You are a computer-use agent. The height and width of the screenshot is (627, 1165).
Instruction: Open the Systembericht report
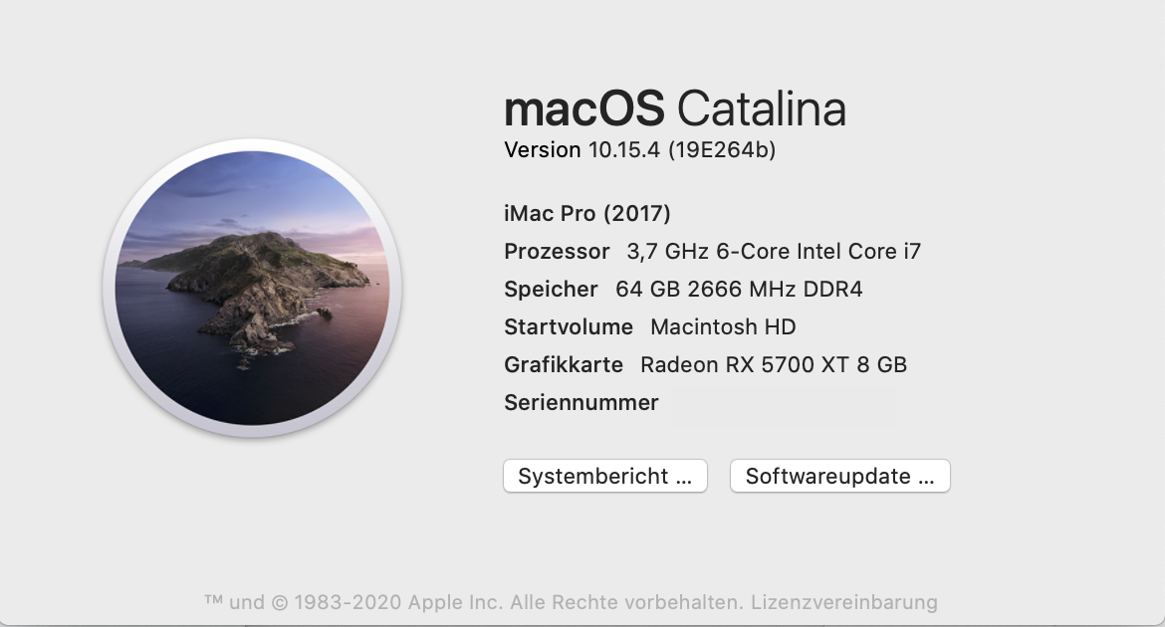click(x=604, y=476)
